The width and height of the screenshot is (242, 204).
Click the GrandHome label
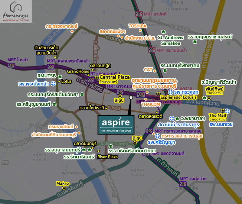pos(78,71)
